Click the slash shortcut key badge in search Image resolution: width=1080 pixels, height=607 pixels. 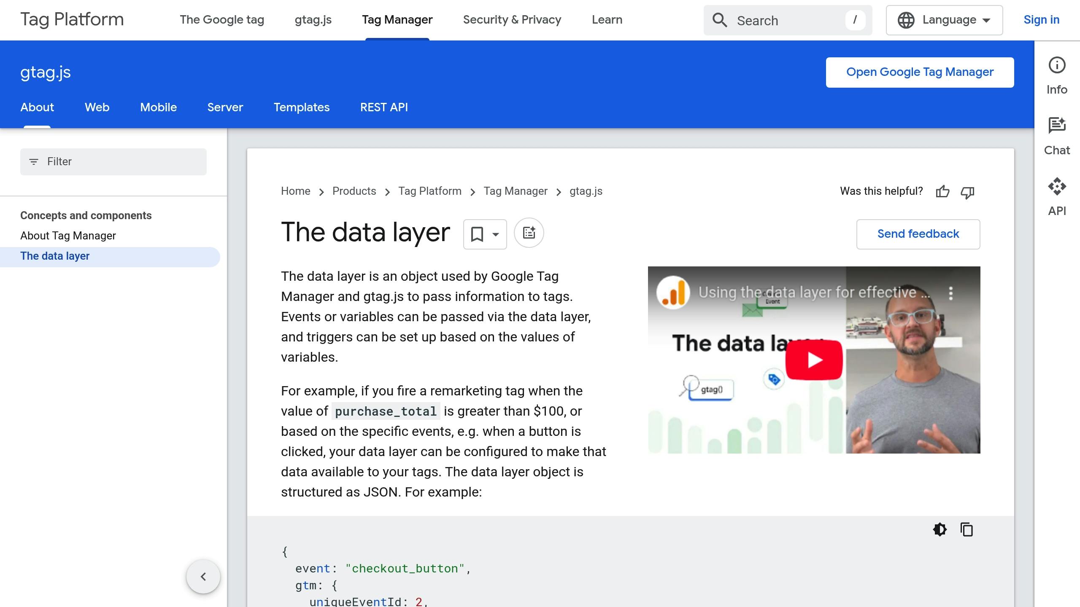coord(855,20)
